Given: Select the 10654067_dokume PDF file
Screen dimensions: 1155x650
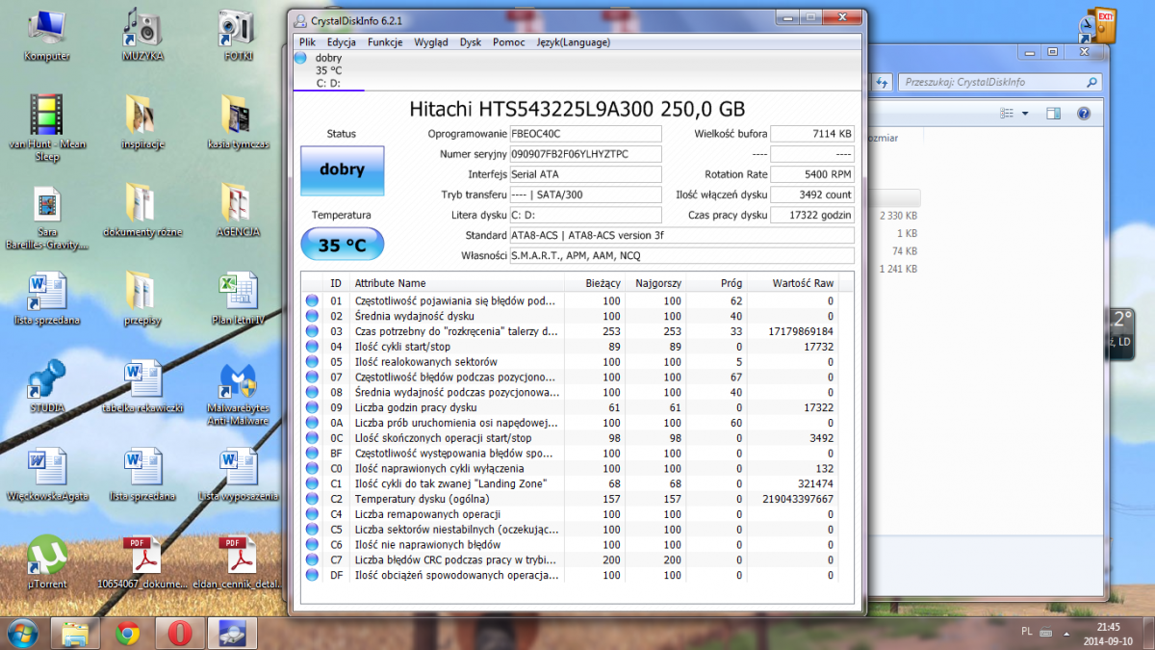Looking at the screenshot, I should pyautogui.click(x=142, y=562).
